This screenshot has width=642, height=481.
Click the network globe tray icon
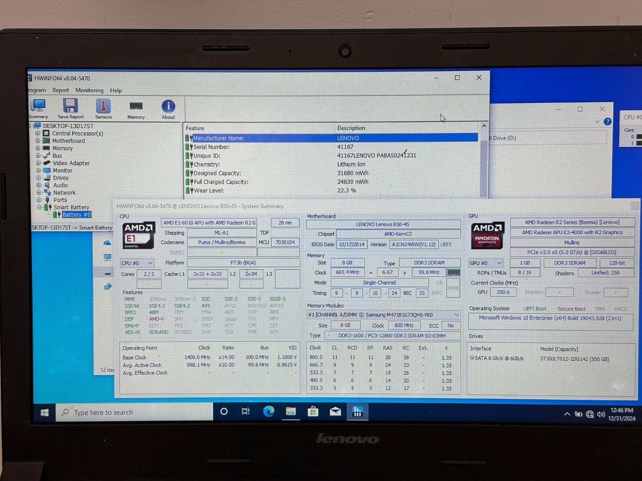pos(589,414)
